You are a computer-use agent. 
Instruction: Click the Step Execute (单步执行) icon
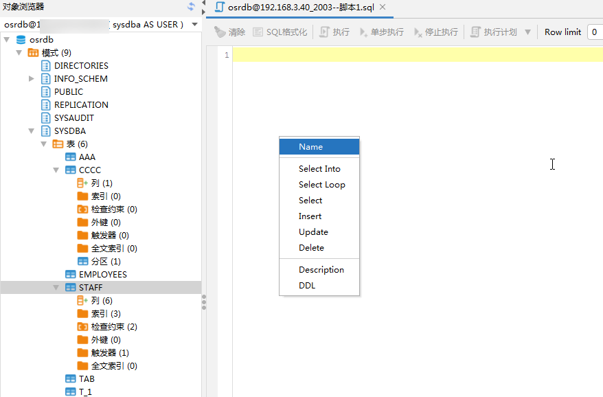pos(364,32)
